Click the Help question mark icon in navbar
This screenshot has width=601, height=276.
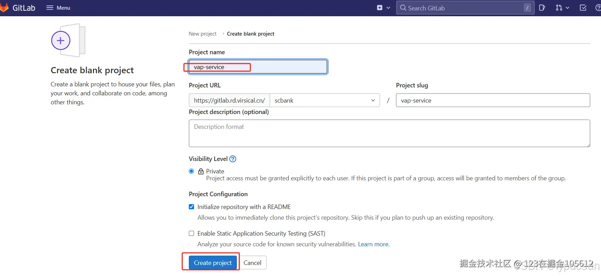[598, 8]
